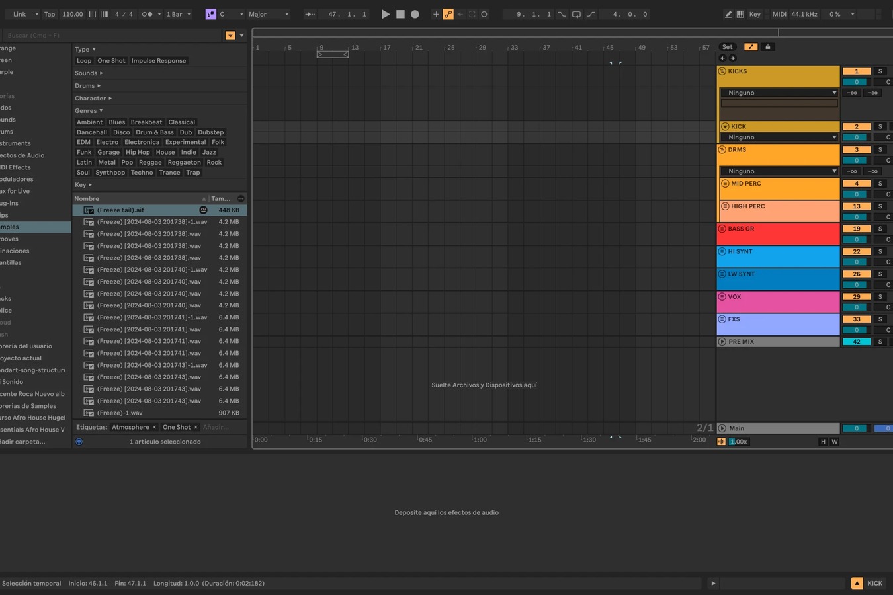Click the Capture MIDI brackets icon
The image size is (893, 595).
tap(472, 14)
